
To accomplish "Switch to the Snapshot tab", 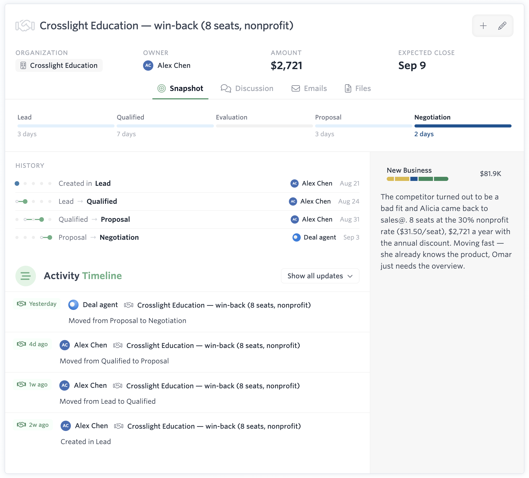I will pyautogui.click(x=181, y=88).
